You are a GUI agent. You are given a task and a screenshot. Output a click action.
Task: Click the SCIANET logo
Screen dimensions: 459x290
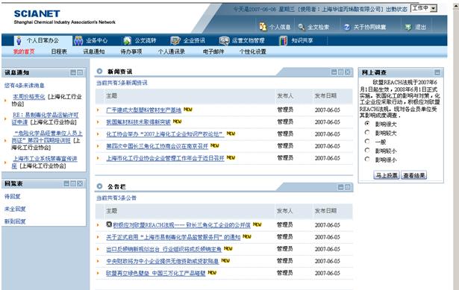37,13
